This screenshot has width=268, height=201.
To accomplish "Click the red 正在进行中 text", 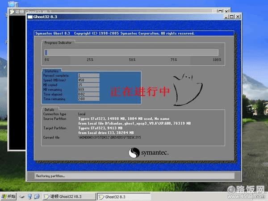I will (140, 92).
